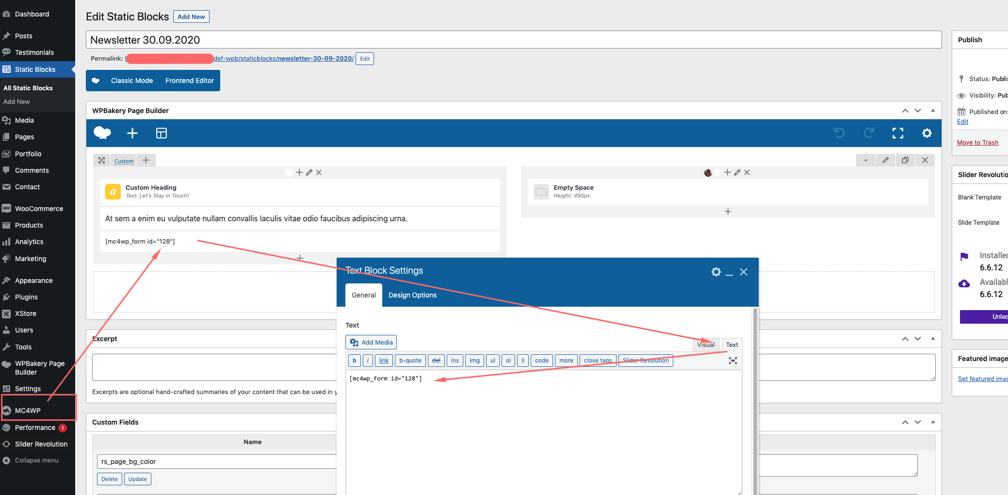Expand text editor to distraction-free mode
Viewport: 1008px width, 495px height.
point(733,361)
